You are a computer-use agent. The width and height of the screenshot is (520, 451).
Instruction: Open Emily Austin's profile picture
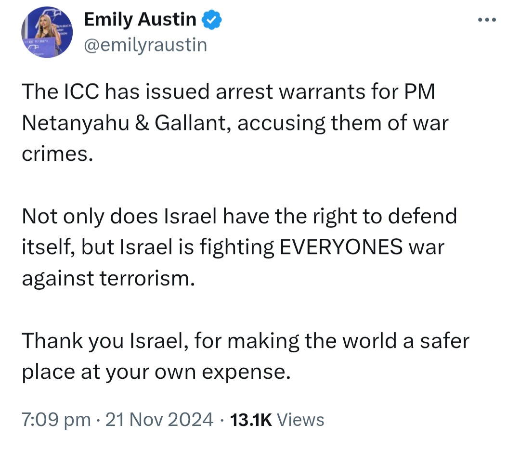[x=47, y=32]
